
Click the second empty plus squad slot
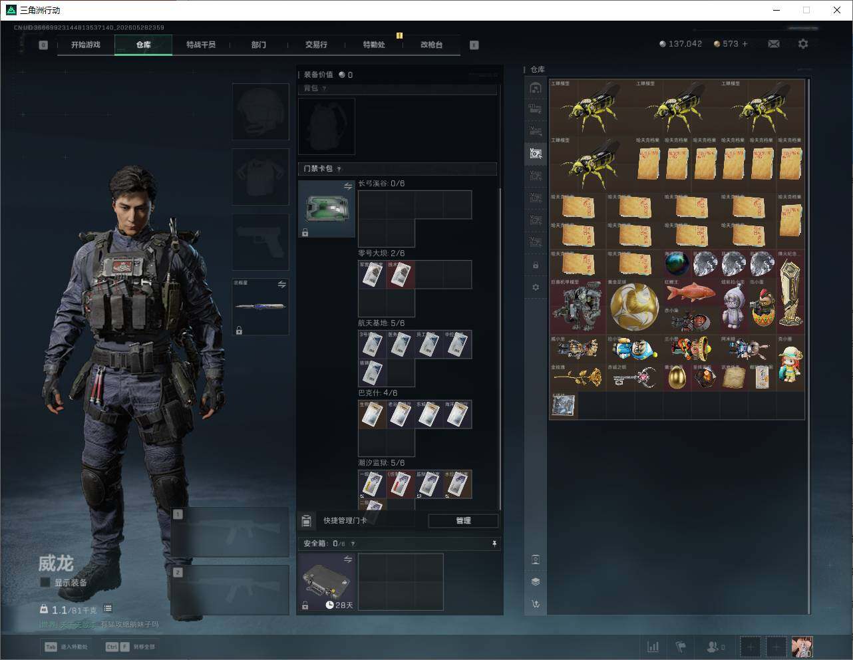776,647
